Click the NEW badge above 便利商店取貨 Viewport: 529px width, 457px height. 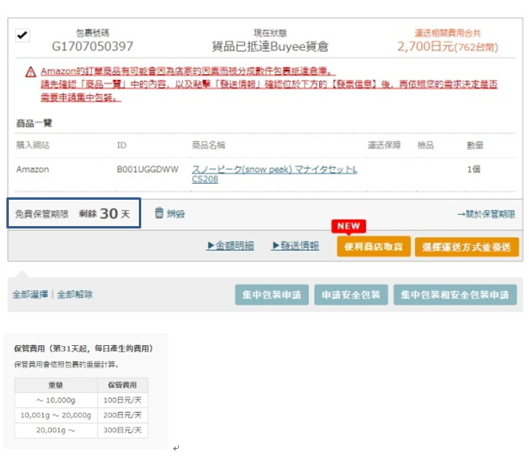click(349, 226)
